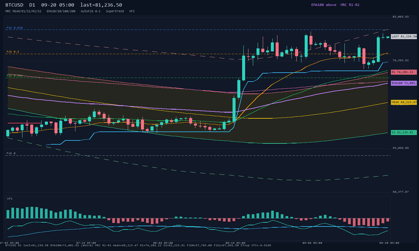Image resolution: width=419 pixels, height=251 pixels.
Task: Click the green S1 62,225.81 price tag
Action: pyautogui.click(x=404, y=132)
